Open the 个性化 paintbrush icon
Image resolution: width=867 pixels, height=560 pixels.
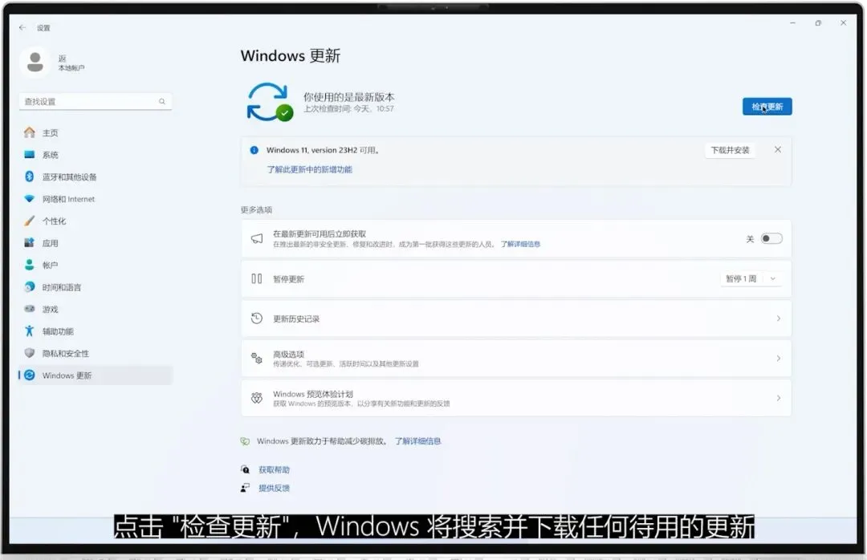pyautogui.click(x=30, y=221)
